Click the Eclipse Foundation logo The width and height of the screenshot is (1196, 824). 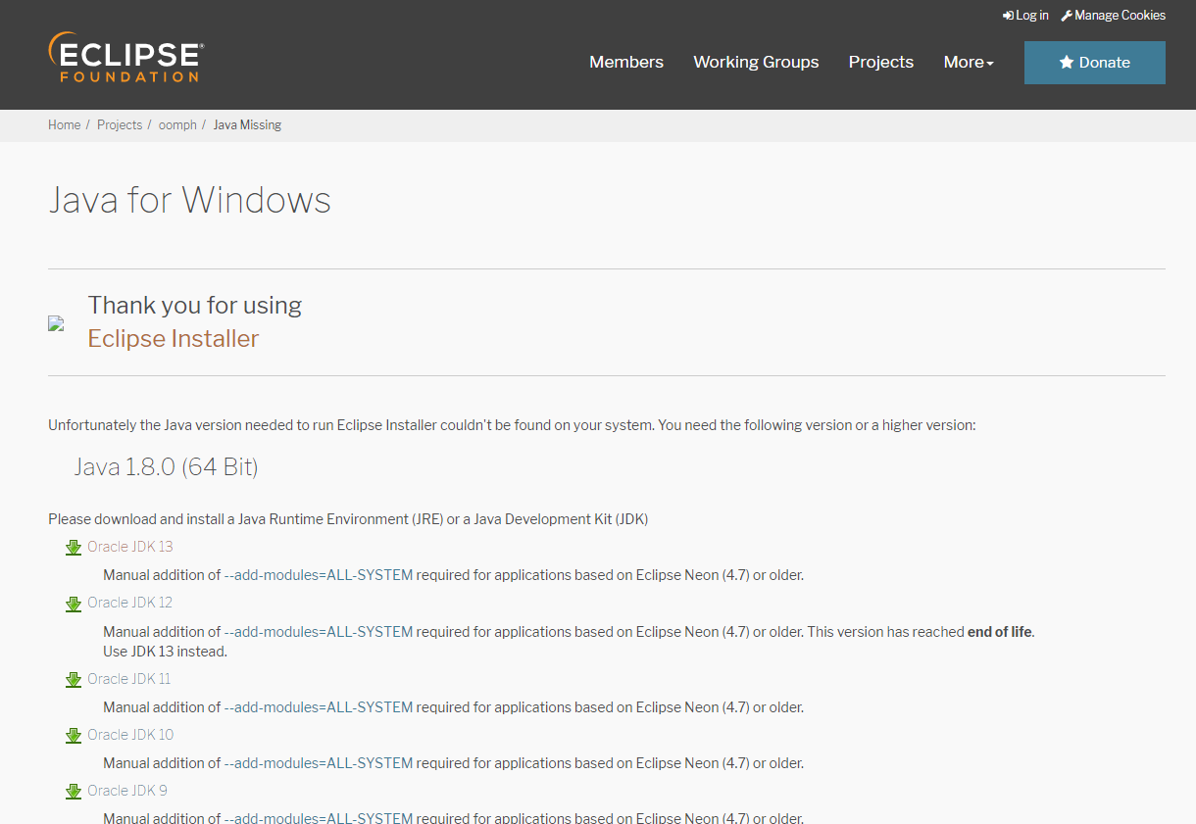(126, 57)
